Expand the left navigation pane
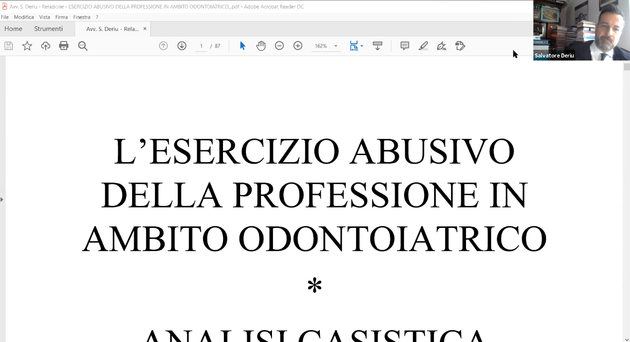 point(2,199)
